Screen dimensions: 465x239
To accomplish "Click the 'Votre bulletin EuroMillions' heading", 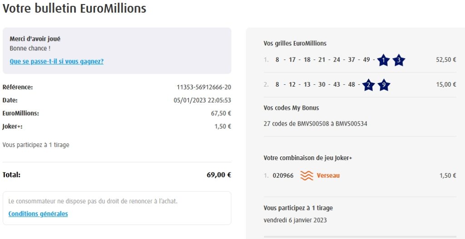I will coord(74,8).
